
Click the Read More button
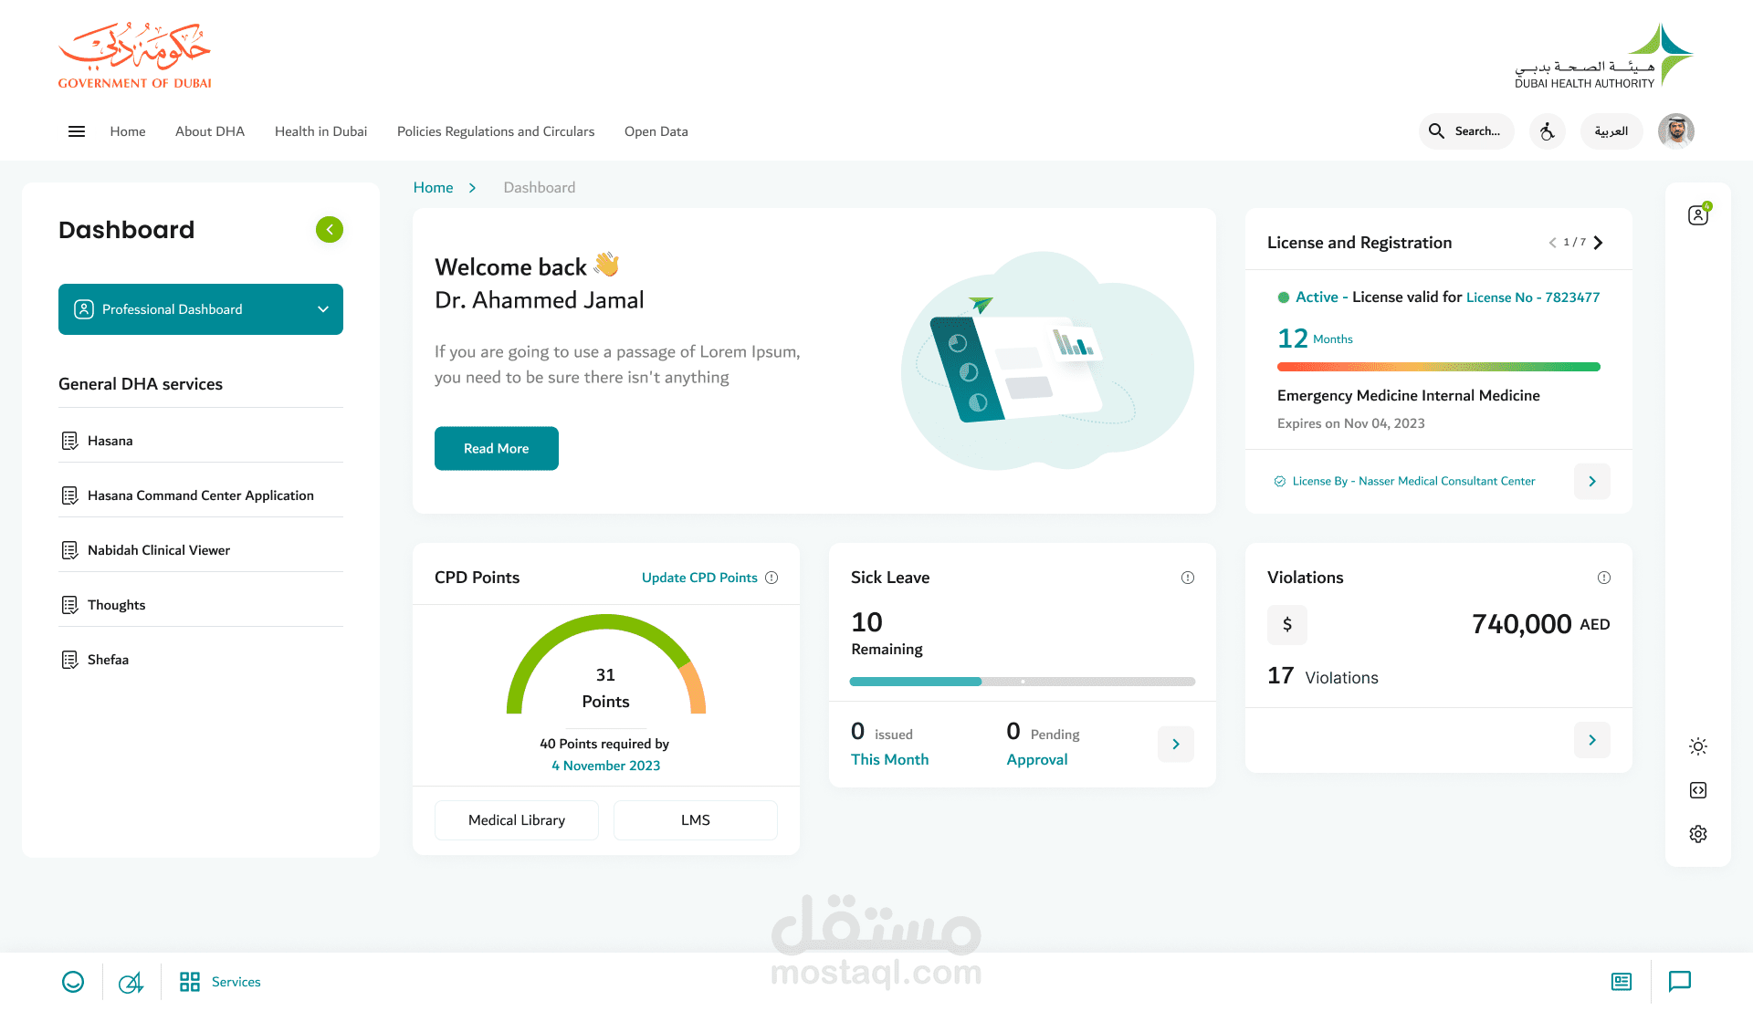coord(496,448)
